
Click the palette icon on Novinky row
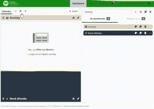[x=136, y=27]
